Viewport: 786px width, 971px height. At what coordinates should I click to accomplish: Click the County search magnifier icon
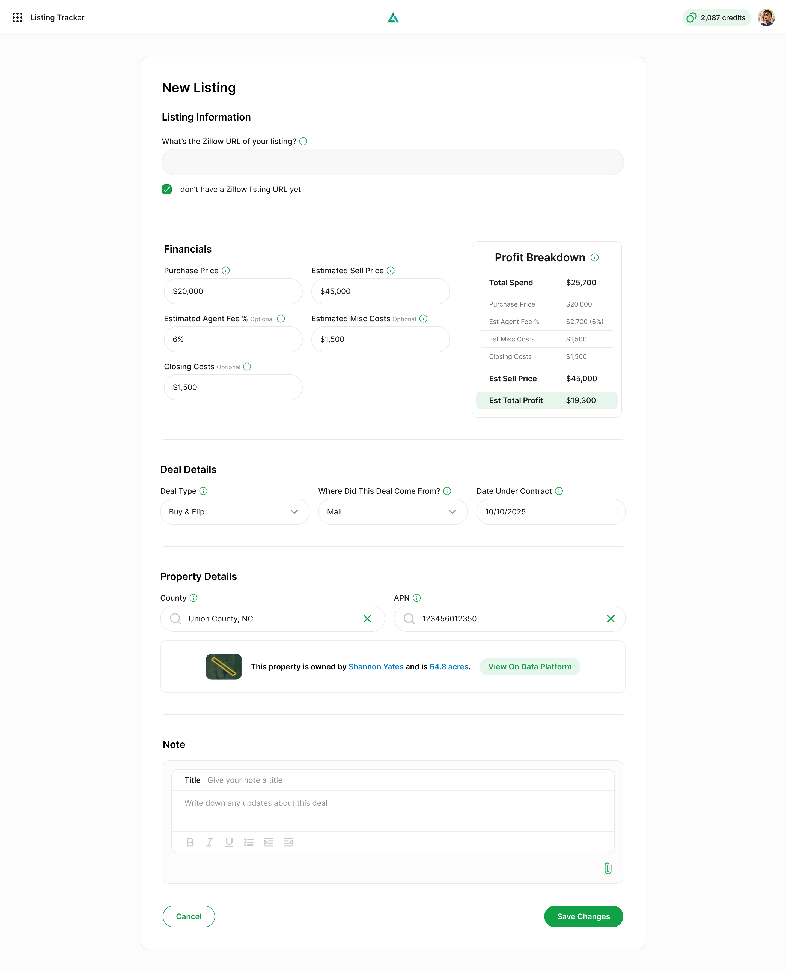[x=176, y=619]
